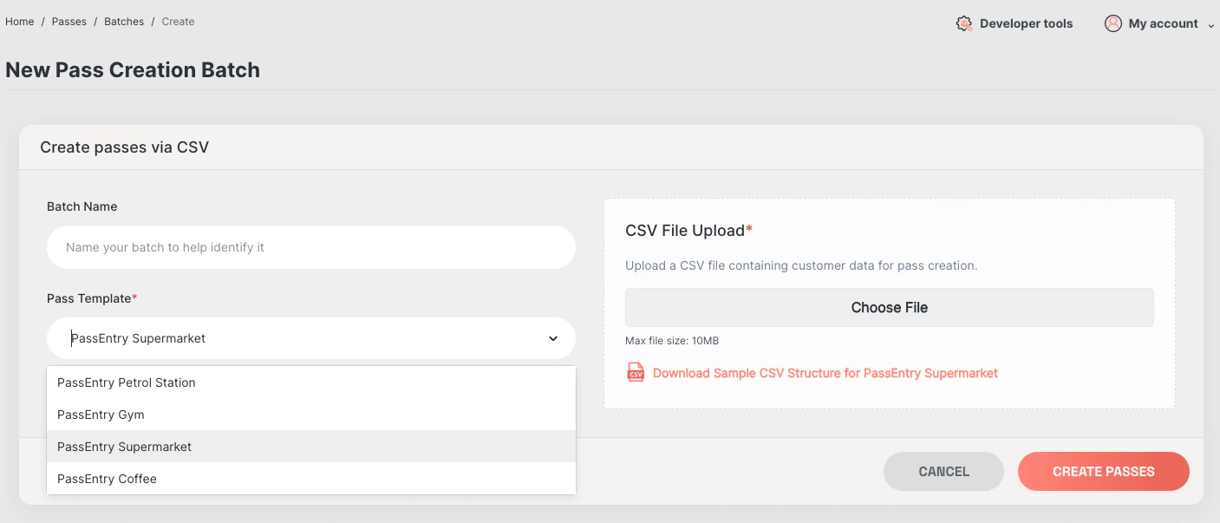
Task: Go to Home breadcrumb
Action: 20,22
